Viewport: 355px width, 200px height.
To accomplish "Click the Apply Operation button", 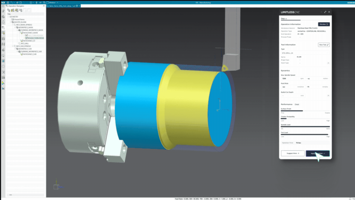I will click(x=318, y=153).
